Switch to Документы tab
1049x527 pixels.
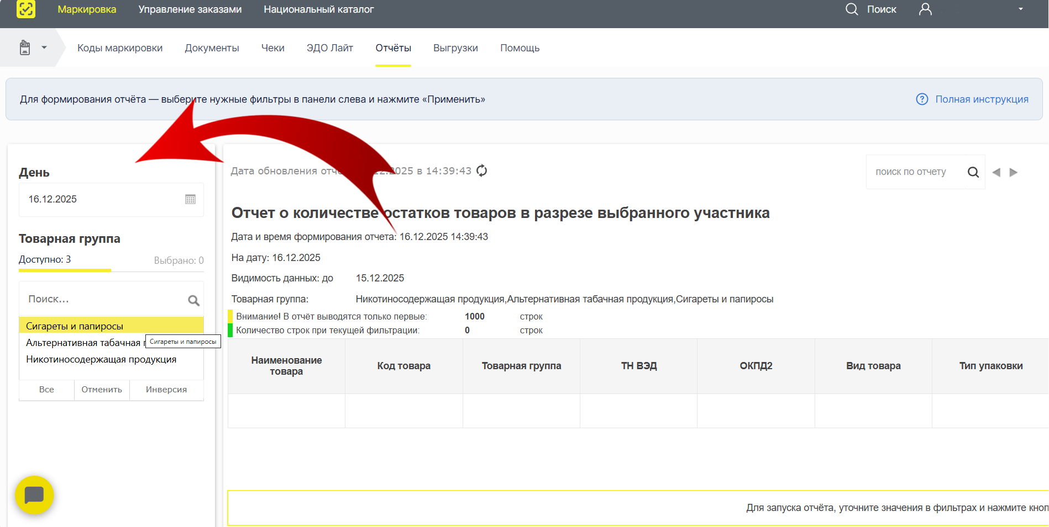coord(212,48)
